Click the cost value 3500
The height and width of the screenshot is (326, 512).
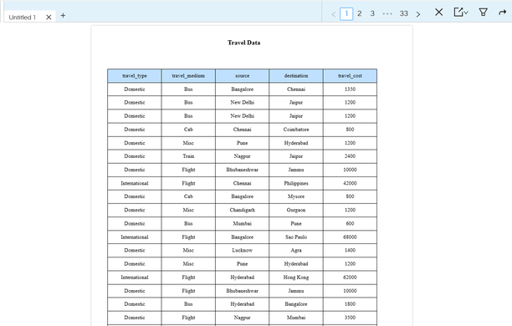click(x=350, y=318)
